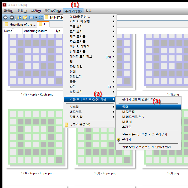Open the 미리보기 submenu

coord(89,77)
